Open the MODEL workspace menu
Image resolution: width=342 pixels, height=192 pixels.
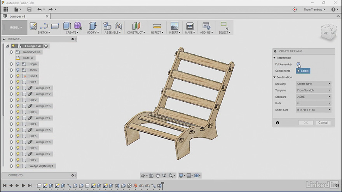point(15,28)
